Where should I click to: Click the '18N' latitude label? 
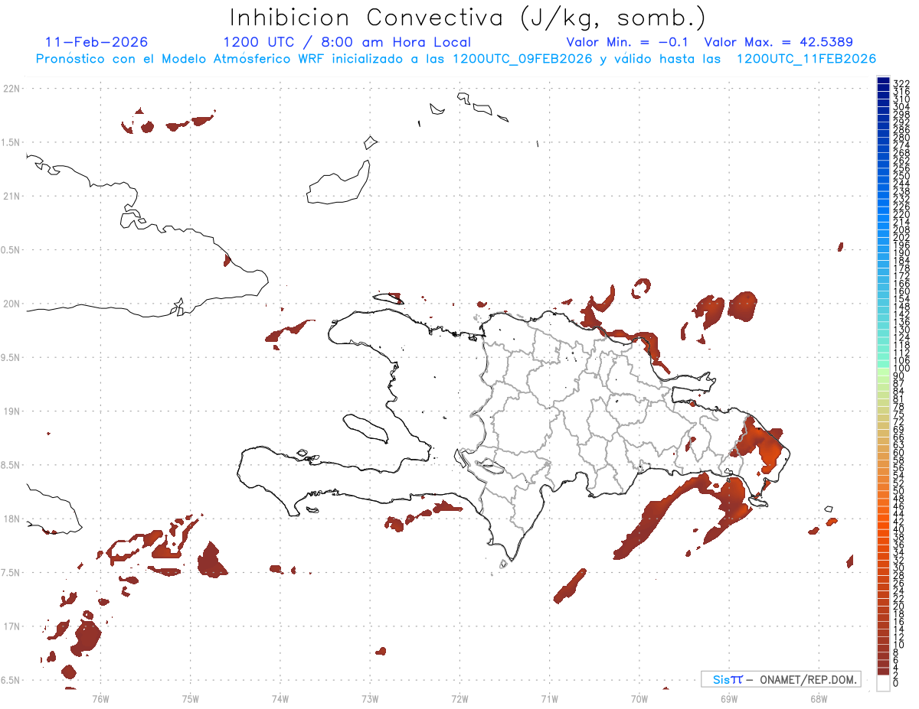pyautogui.click(x=11, y=519)
